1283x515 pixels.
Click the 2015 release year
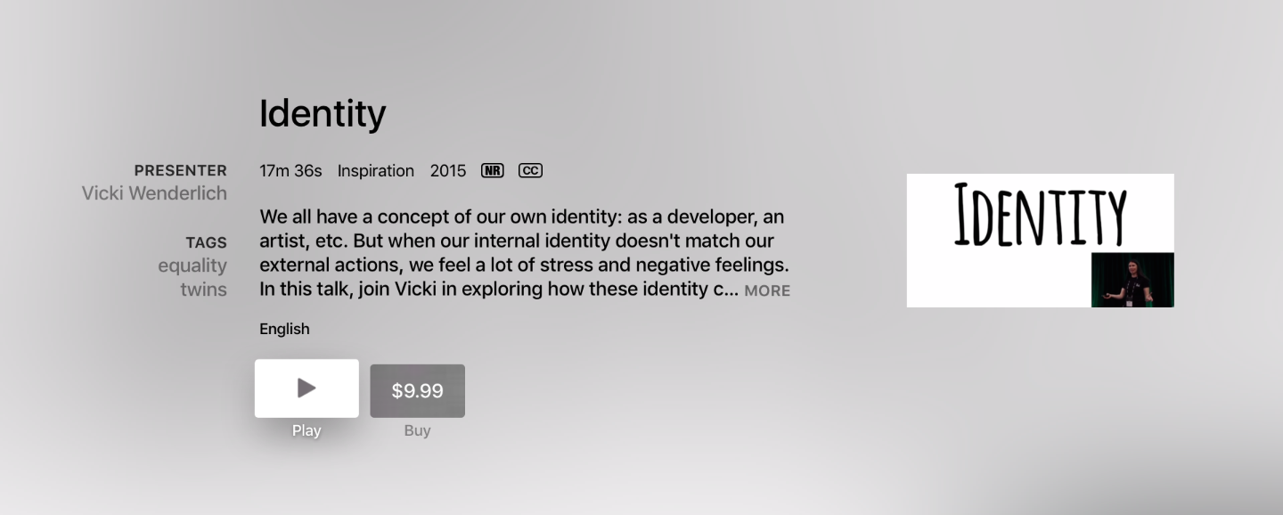pos(448,170)
